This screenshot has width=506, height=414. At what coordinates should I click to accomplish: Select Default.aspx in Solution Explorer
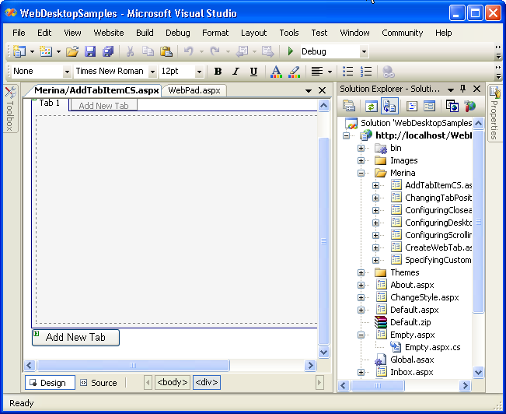[414, 310]
